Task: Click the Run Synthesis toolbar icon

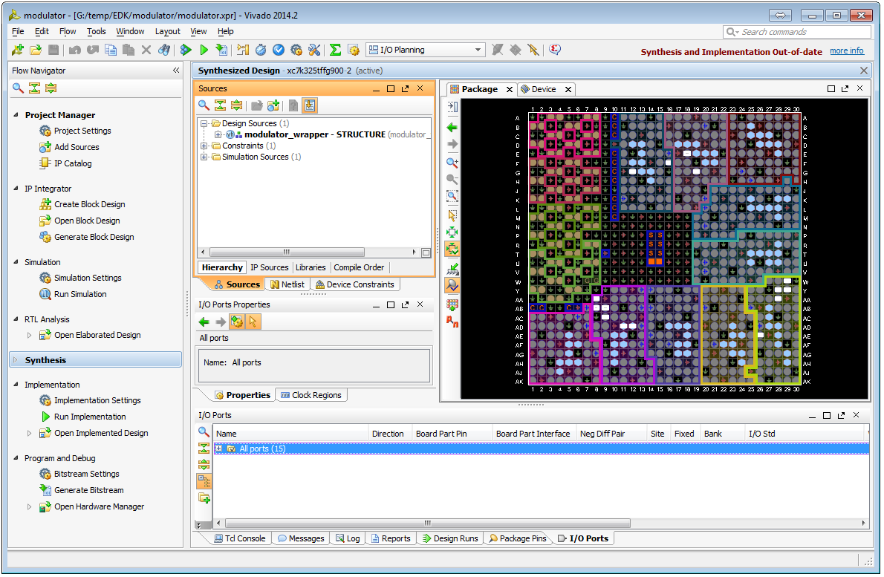Action: pyautogui.click(x=186, y=50)
